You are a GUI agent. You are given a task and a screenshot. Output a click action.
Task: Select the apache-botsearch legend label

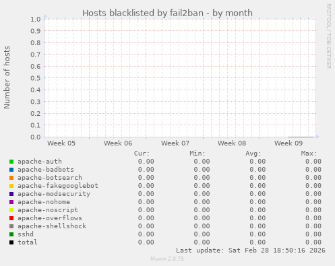click(x=50, y=178)
